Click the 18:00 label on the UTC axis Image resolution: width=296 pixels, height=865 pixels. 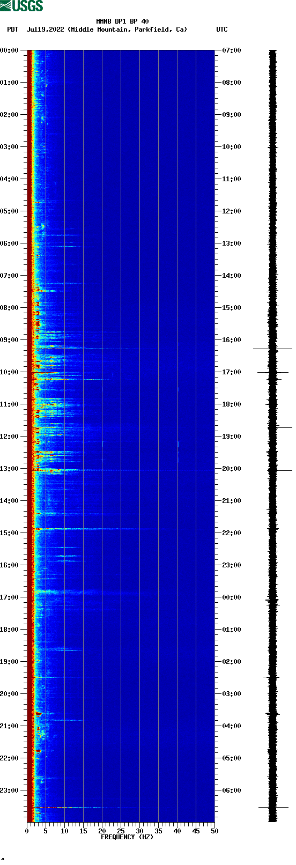point(232,404)
